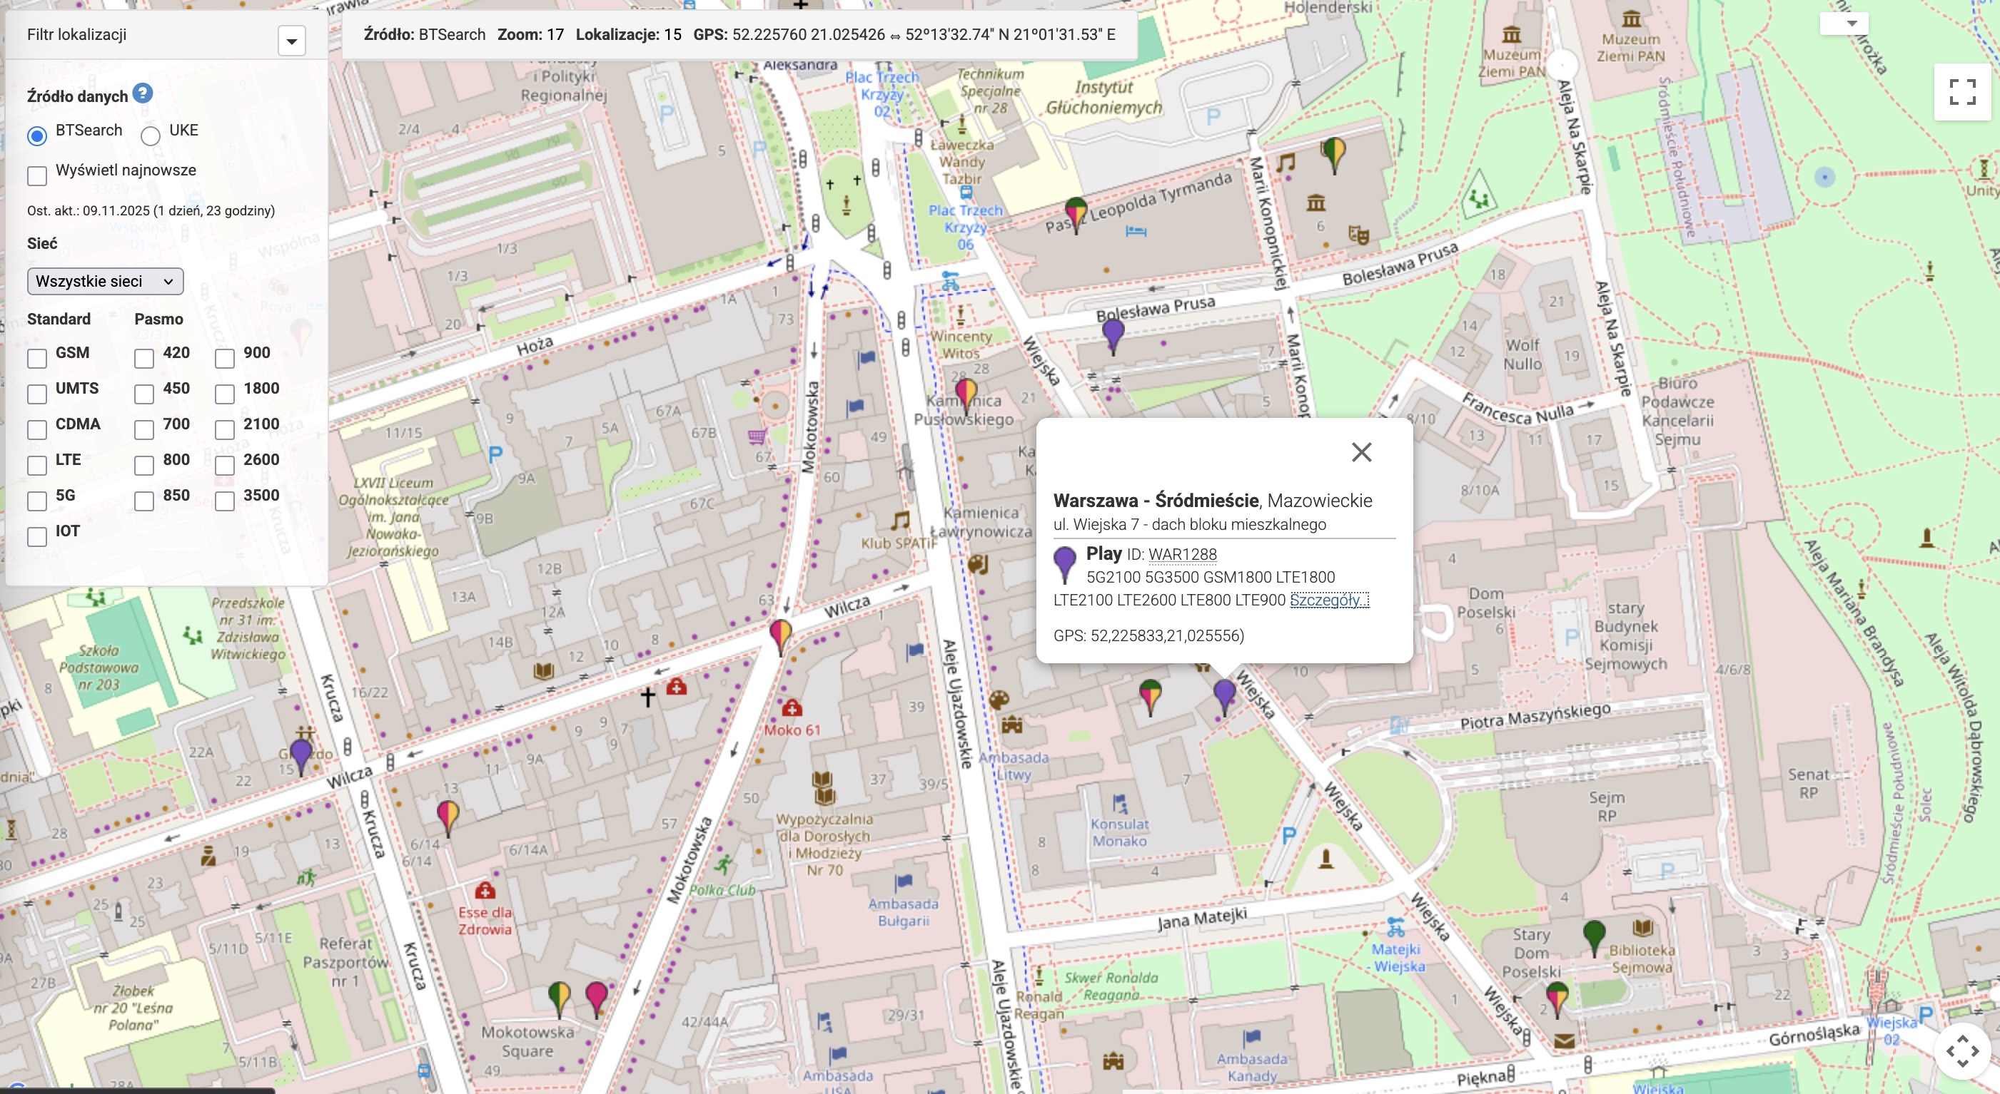Collapse the Filtr lokalizacji panel

[291, 41]
